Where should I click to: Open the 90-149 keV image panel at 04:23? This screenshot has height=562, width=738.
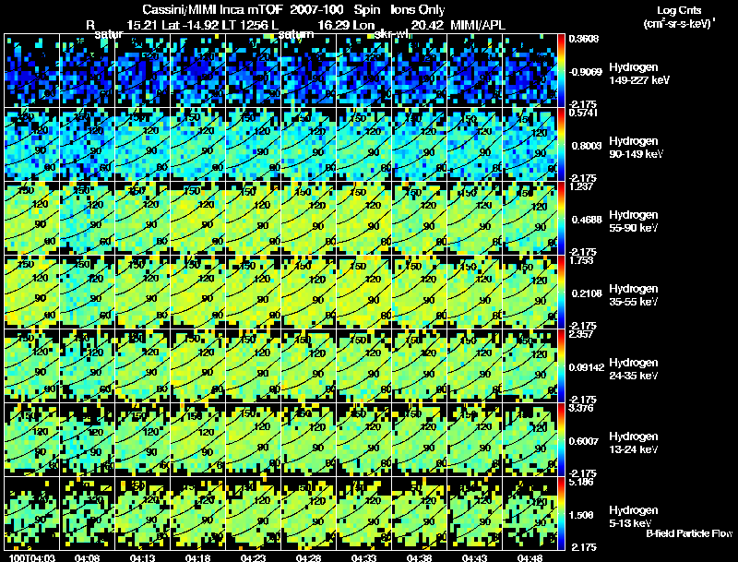point(253,145)
